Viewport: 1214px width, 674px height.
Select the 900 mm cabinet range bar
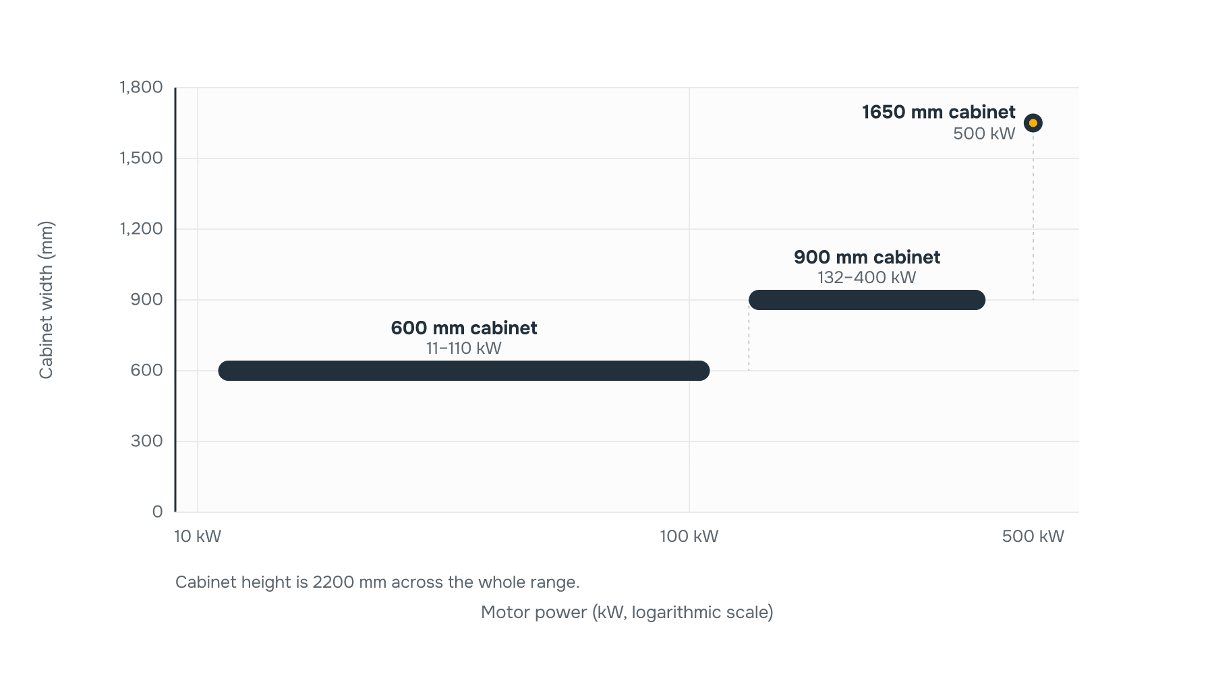coord(867,300)
